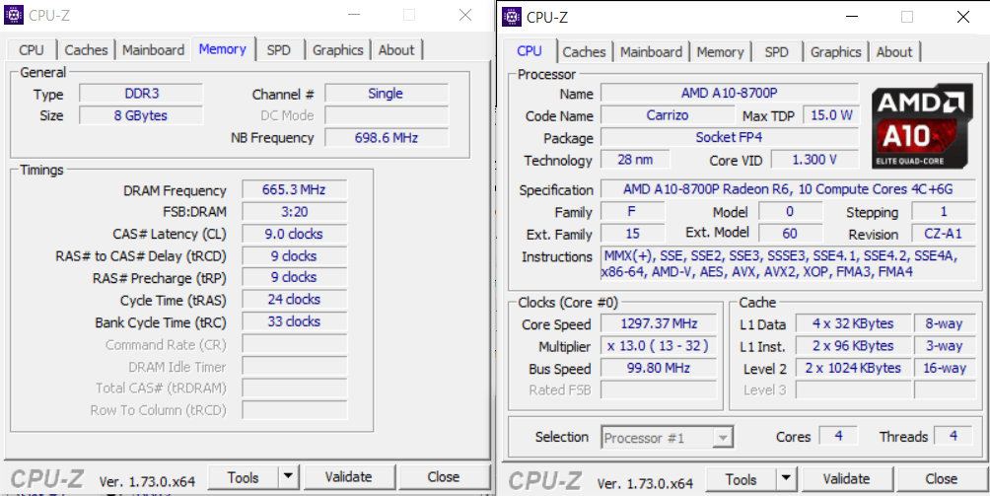Open Caches tab in left window
This screenshot has height=496, width=990.
point(87,50)
